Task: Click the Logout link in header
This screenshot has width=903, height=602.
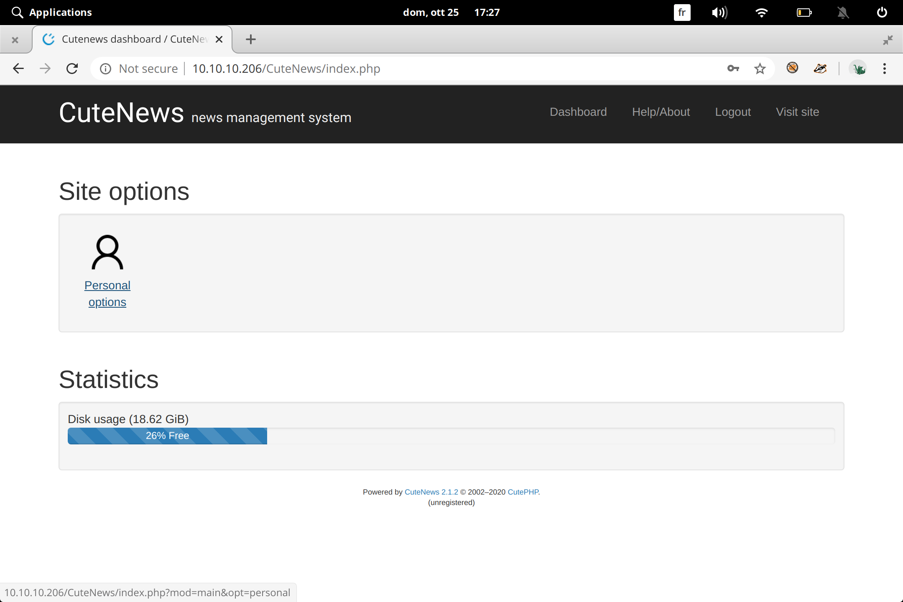Action: pos(733,112)
